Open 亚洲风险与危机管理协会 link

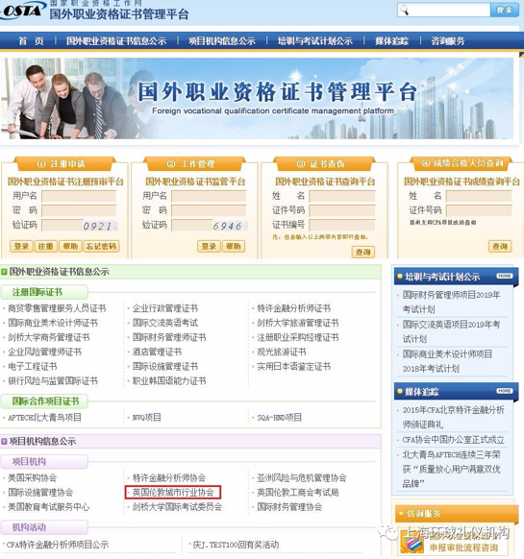coord(302,477)
